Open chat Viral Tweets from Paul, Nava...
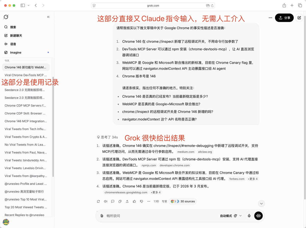The width and height of the screenshot is (306, 228). click(x=26, y=152)
